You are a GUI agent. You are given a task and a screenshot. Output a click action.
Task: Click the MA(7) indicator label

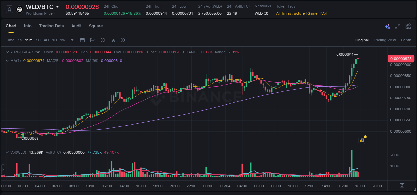point(16,61)
